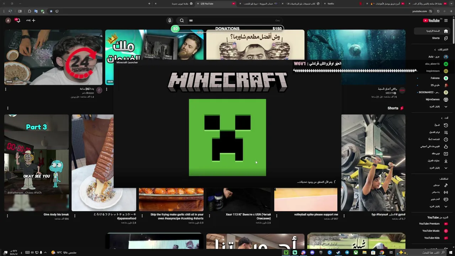Open Minecraft icon in Windows taskbar
455x256 pixels.
pos(286,252)
